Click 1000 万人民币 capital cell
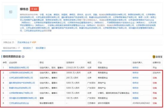Screen dimensions: 166x112 click(73, 93)
